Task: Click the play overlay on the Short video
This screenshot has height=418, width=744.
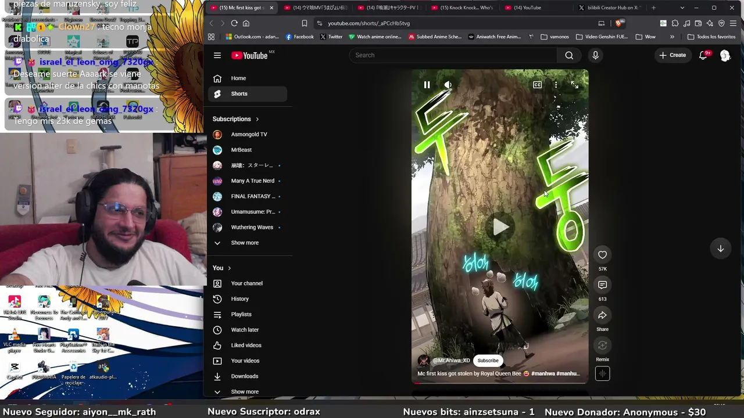Action: (x=500, y=227)
